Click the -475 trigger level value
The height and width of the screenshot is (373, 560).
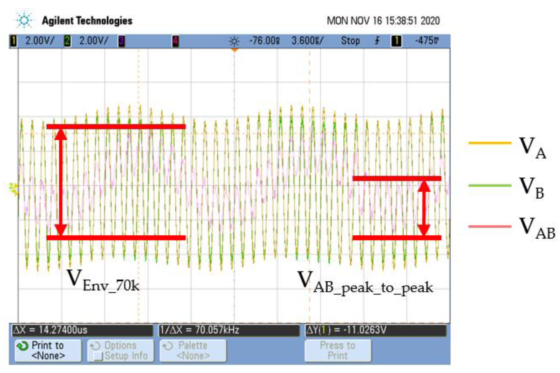427,41
